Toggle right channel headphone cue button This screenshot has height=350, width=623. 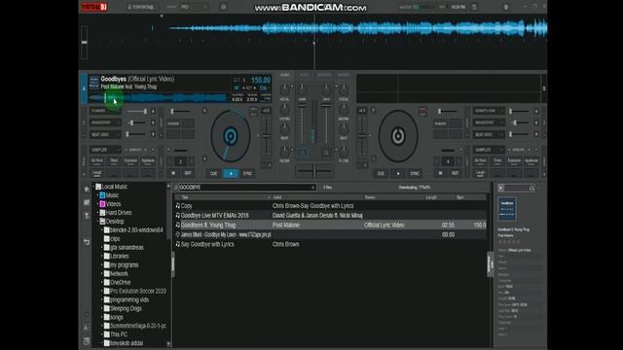pos(326,153)
